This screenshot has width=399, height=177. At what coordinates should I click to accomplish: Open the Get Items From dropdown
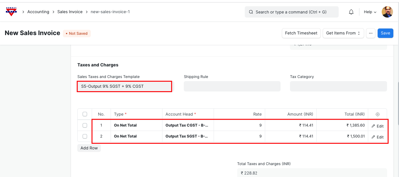tap(343, 33)
